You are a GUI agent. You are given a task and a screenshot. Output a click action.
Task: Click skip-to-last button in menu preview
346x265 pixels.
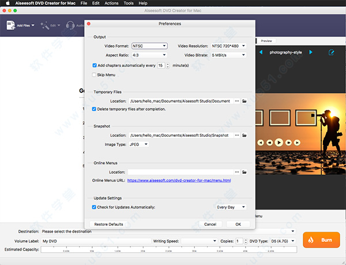[x=297, y=143]
